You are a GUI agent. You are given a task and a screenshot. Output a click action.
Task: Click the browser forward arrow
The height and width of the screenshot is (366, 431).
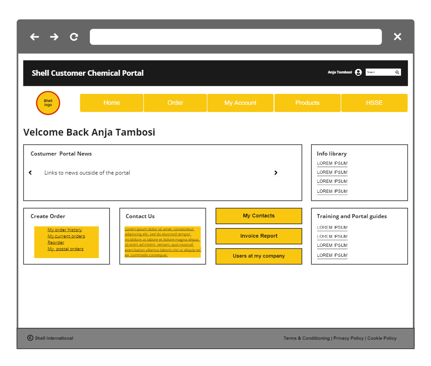pos(54,37)
